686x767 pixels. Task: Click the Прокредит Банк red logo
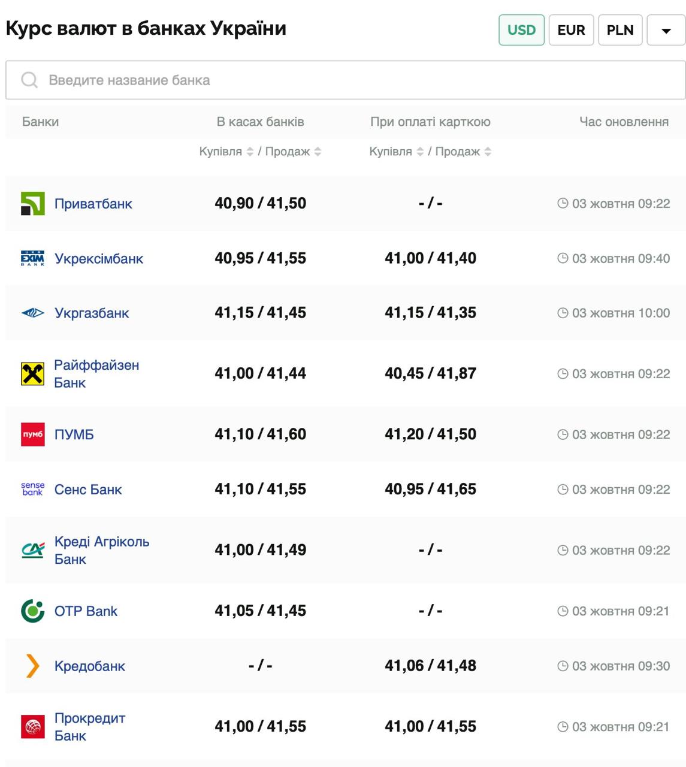32,727
